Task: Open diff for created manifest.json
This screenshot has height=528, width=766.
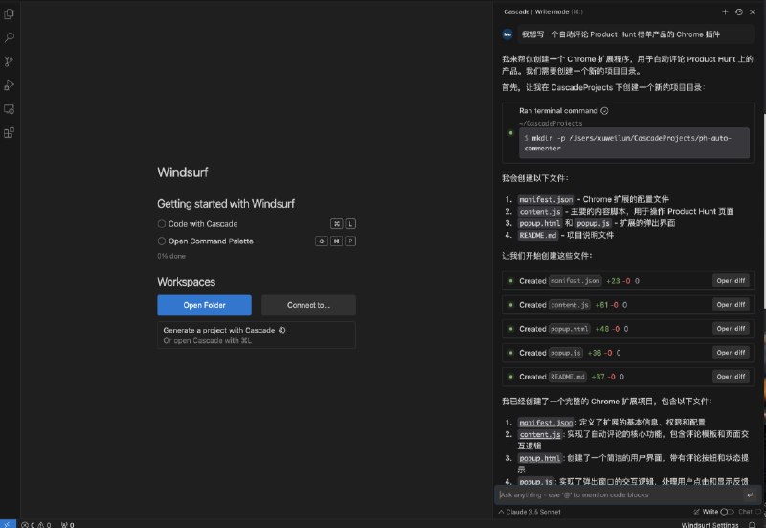Action: (731, 281)
